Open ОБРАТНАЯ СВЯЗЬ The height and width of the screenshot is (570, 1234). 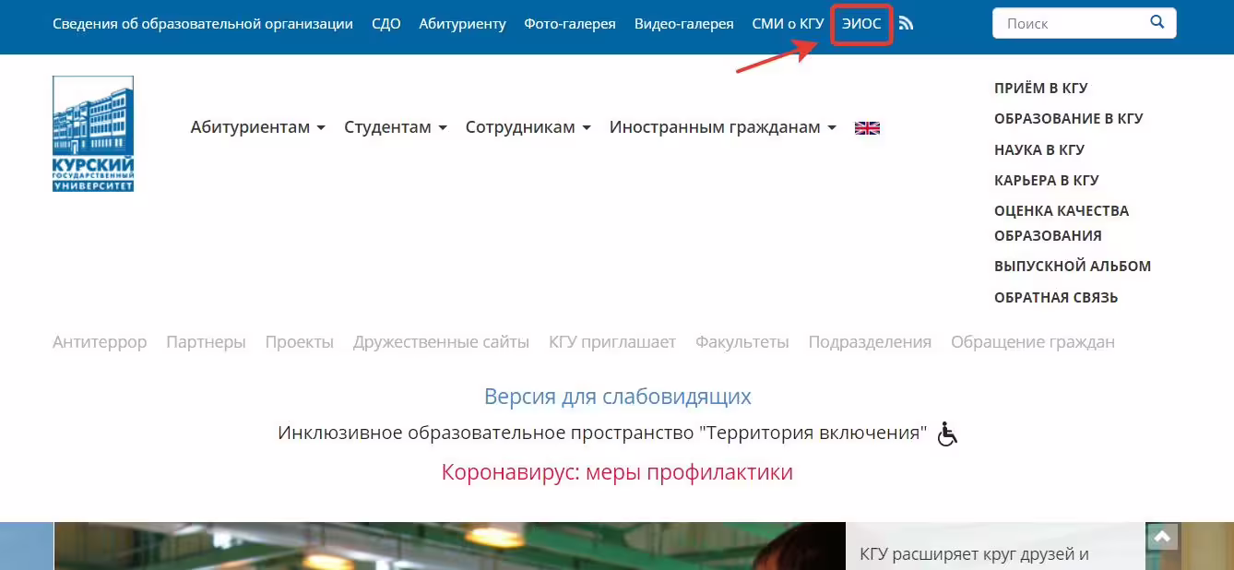1056,297
